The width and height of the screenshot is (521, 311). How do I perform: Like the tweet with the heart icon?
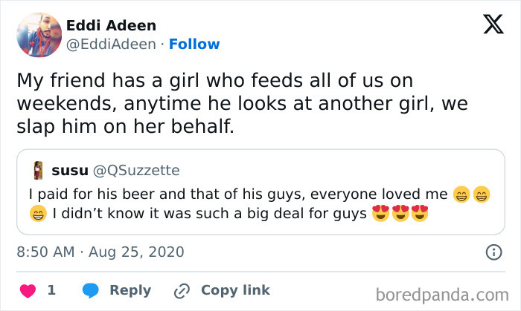[x=27, y=290]
